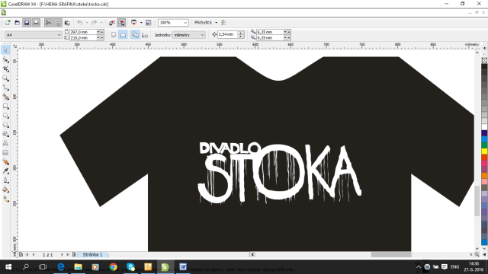The image size is (488, 274).
Task: Toggle apply layout to all pages
Action: (135, 35)
